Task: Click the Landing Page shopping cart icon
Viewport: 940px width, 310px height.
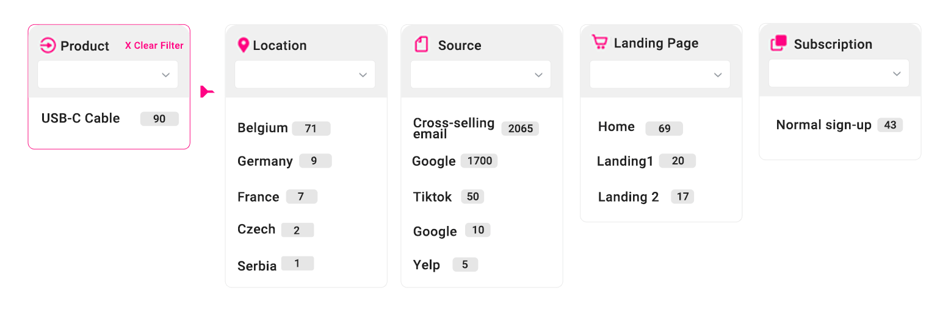Action: click(599, 42)
